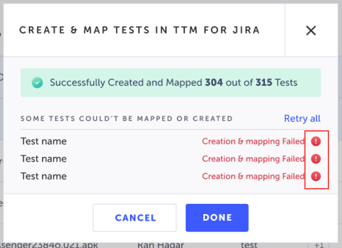Click third row's Creation & mapping Failed status

click(253, 176)
